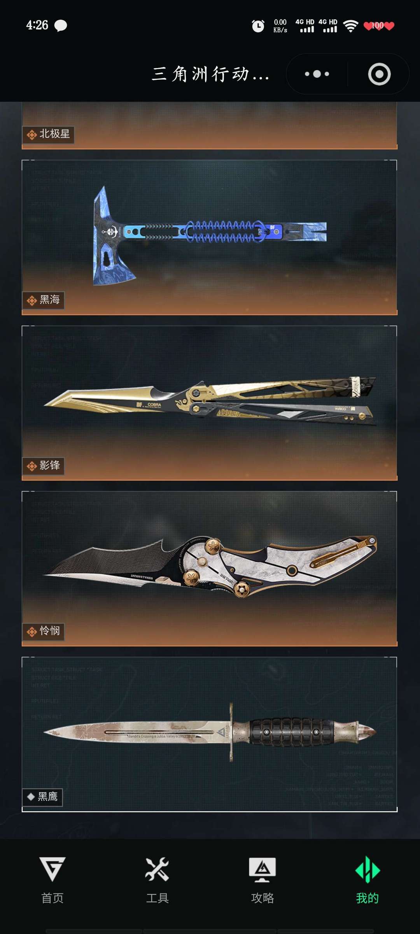420x934 pixels.
Task: Choose the 黑鹰 combat dagger skin
Action: tap(210, 734)
